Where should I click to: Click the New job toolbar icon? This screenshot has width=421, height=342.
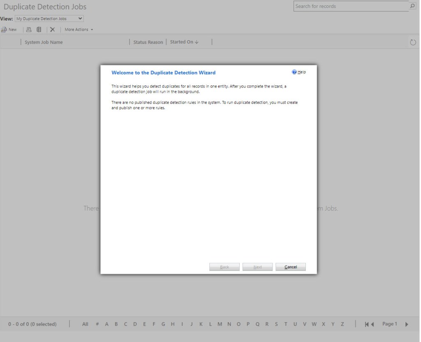point(4,30)
